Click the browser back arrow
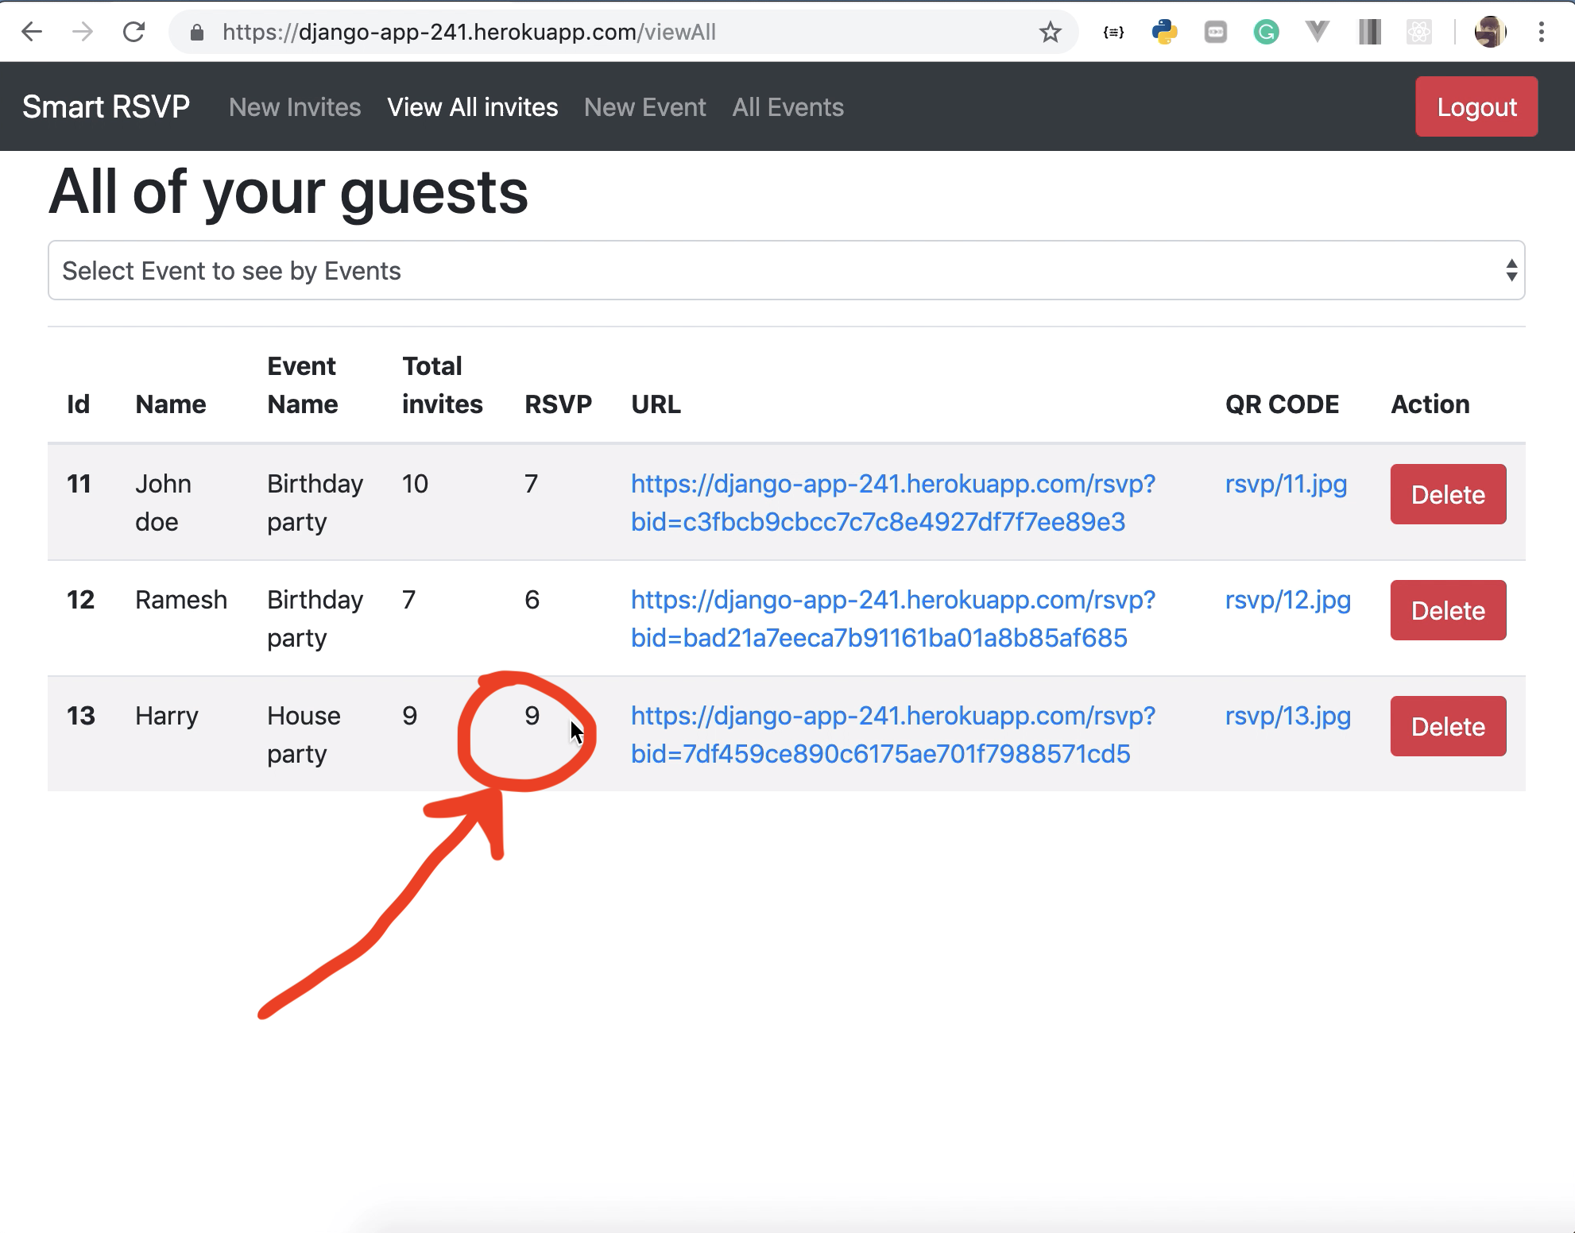The width and height of the screenshot is (1575, 1233). [32, 32]
